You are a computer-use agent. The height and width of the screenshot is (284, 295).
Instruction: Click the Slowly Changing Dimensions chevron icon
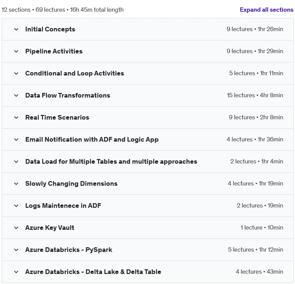tap(16, 184)
